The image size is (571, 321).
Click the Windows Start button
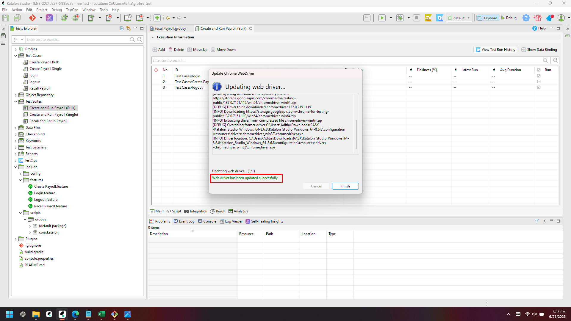click(x=10, y=314)
